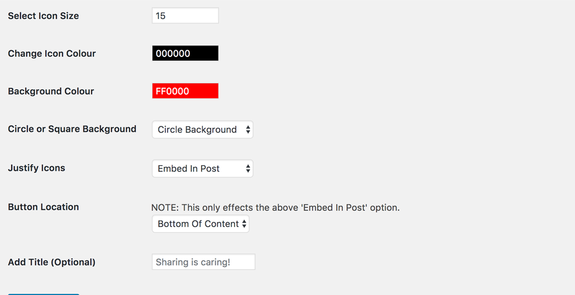
Task: Click the Select Icon Size label
Action: coord(43,16)
